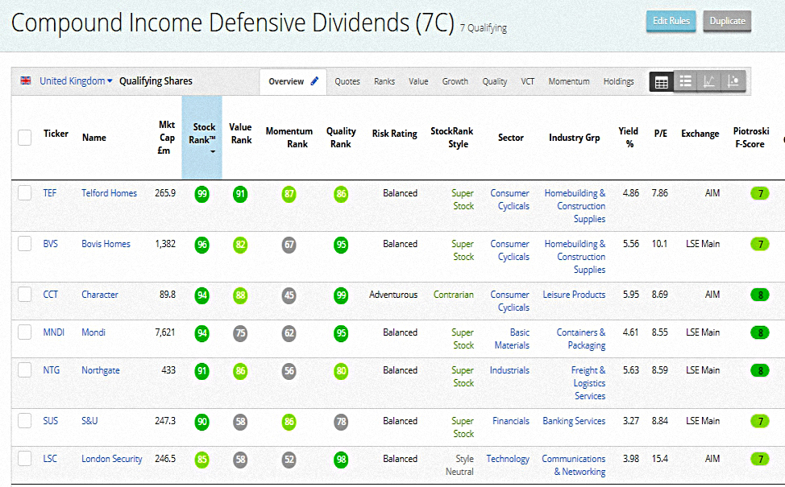Switch to the Holdings tab
The image size is (785, 487).
(x=618, y=81)
